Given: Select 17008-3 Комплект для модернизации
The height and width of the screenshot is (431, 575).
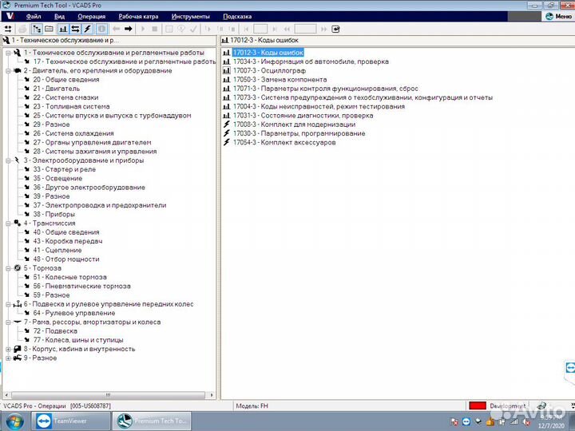Looking at the screenshot, I should [x=294, y=125].
